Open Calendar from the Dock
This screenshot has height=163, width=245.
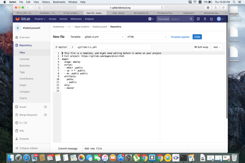click(50, 158)
